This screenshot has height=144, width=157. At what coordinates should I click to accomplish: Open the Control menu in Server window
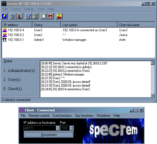[16, 9]
